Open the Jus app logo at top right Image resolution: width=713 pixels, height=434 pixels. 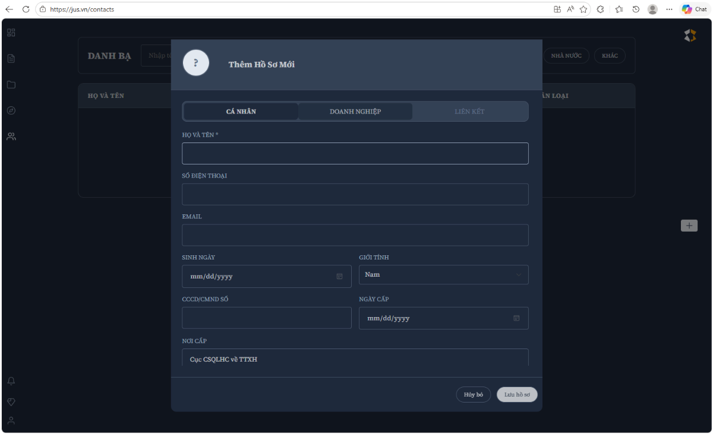[x=690, y=35]
